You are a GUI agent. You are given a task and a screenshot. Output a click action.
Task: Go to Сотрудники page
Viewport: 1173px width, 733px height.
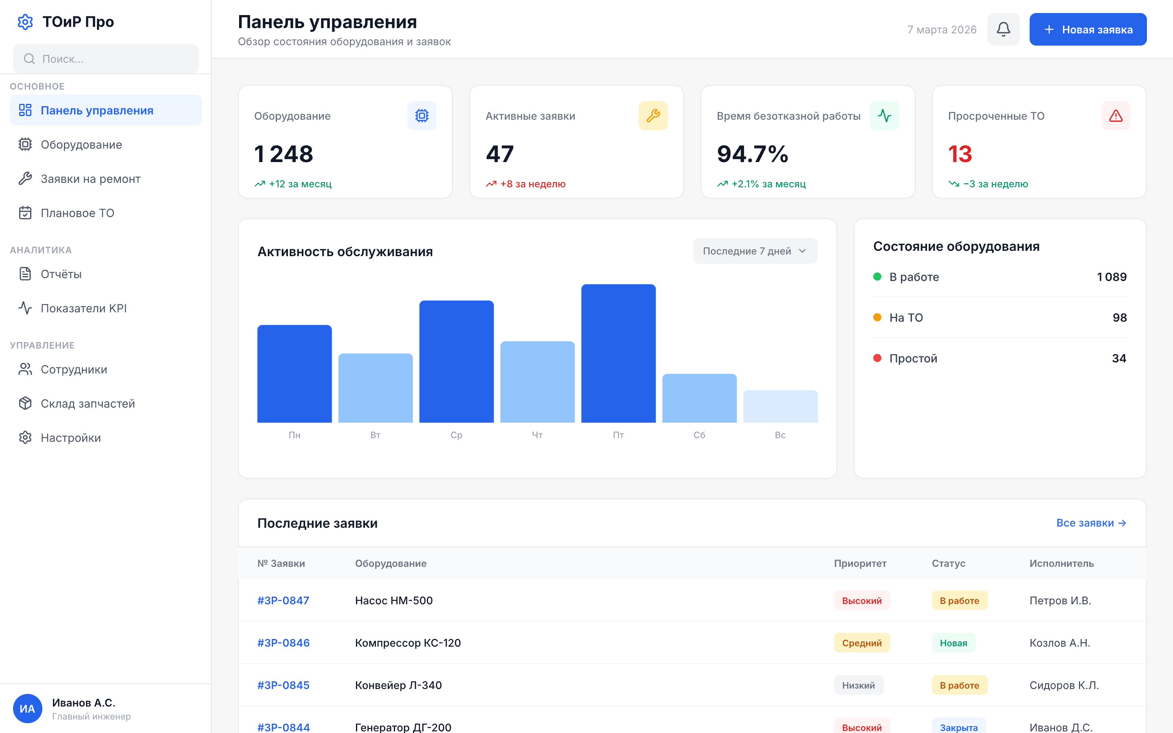click(105, 369)
